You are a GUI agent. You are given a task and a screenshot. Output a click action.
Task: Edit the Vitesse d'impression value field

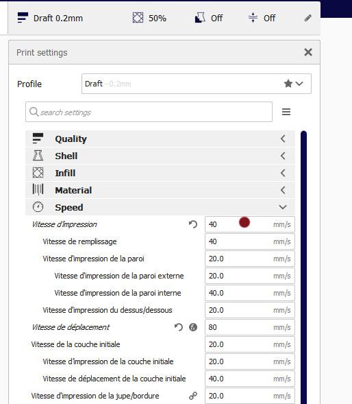point(249,224)
